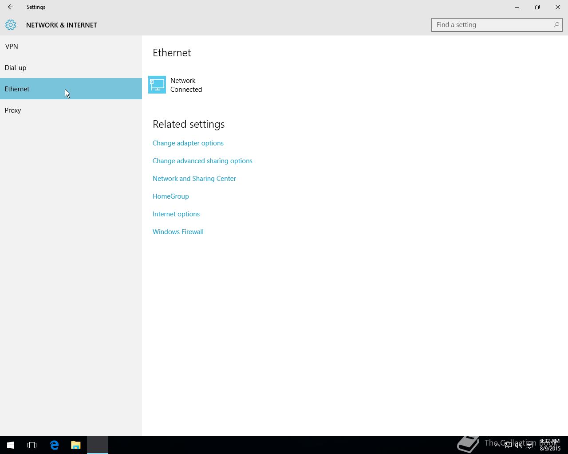Open the volume tray icon
The height and width of the screenshot is (454, 568).
(519, 445)
